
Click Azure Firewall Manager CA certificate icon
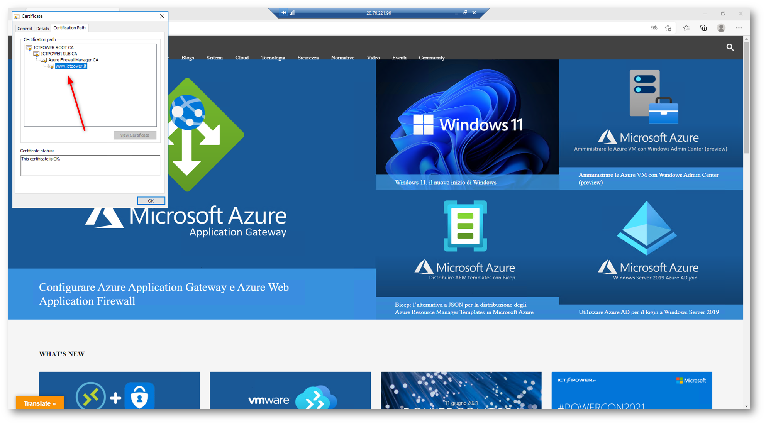[x=44, y=60]
